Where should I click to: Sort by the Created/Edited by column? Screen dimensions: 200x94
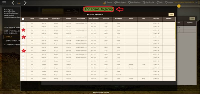point(44,19)
